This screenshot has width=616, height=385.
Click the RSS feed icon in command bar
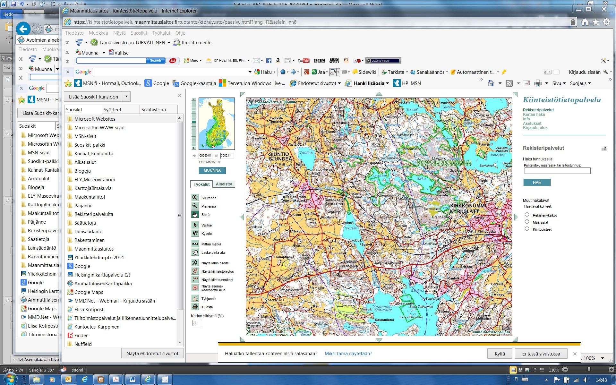click(x=509, y=83)
